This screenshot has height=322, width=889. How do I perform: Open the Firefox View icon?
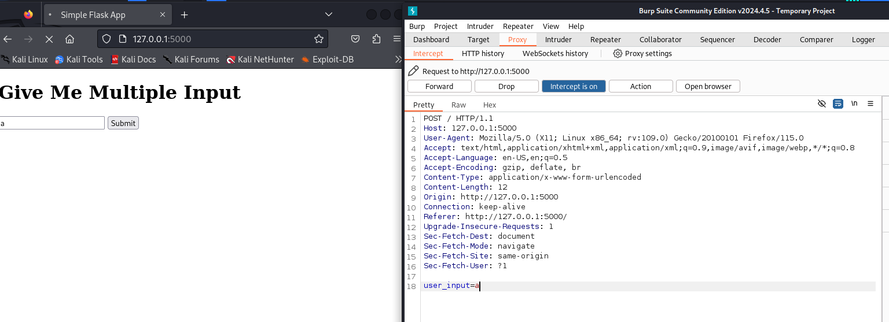[x=28, y=14]
